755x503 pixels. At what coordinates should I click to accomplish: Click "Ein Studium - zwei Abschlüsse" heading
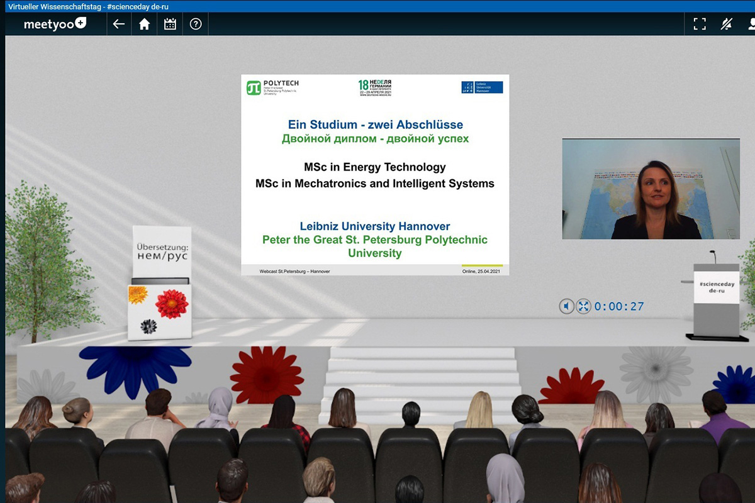375,124
